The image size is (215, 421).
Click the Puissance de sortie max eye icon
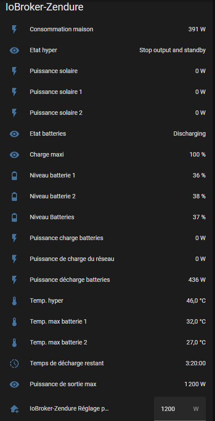[14, 384]
